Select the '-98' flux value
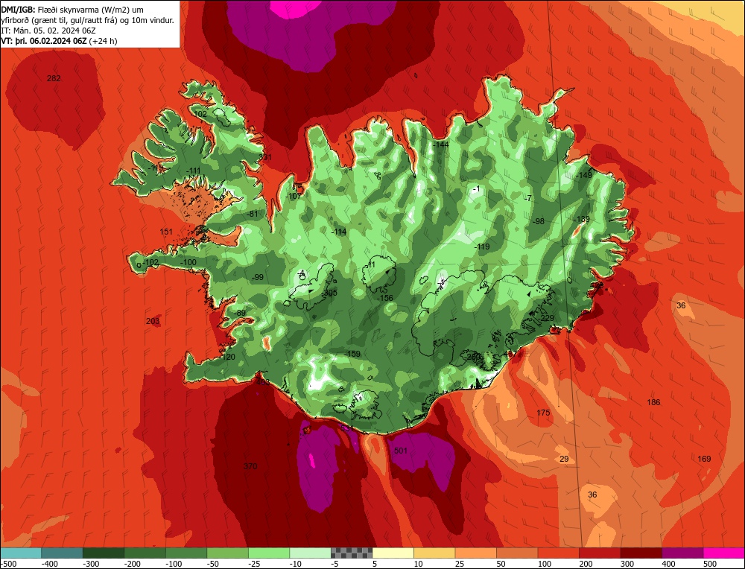 tap(538, 221)
